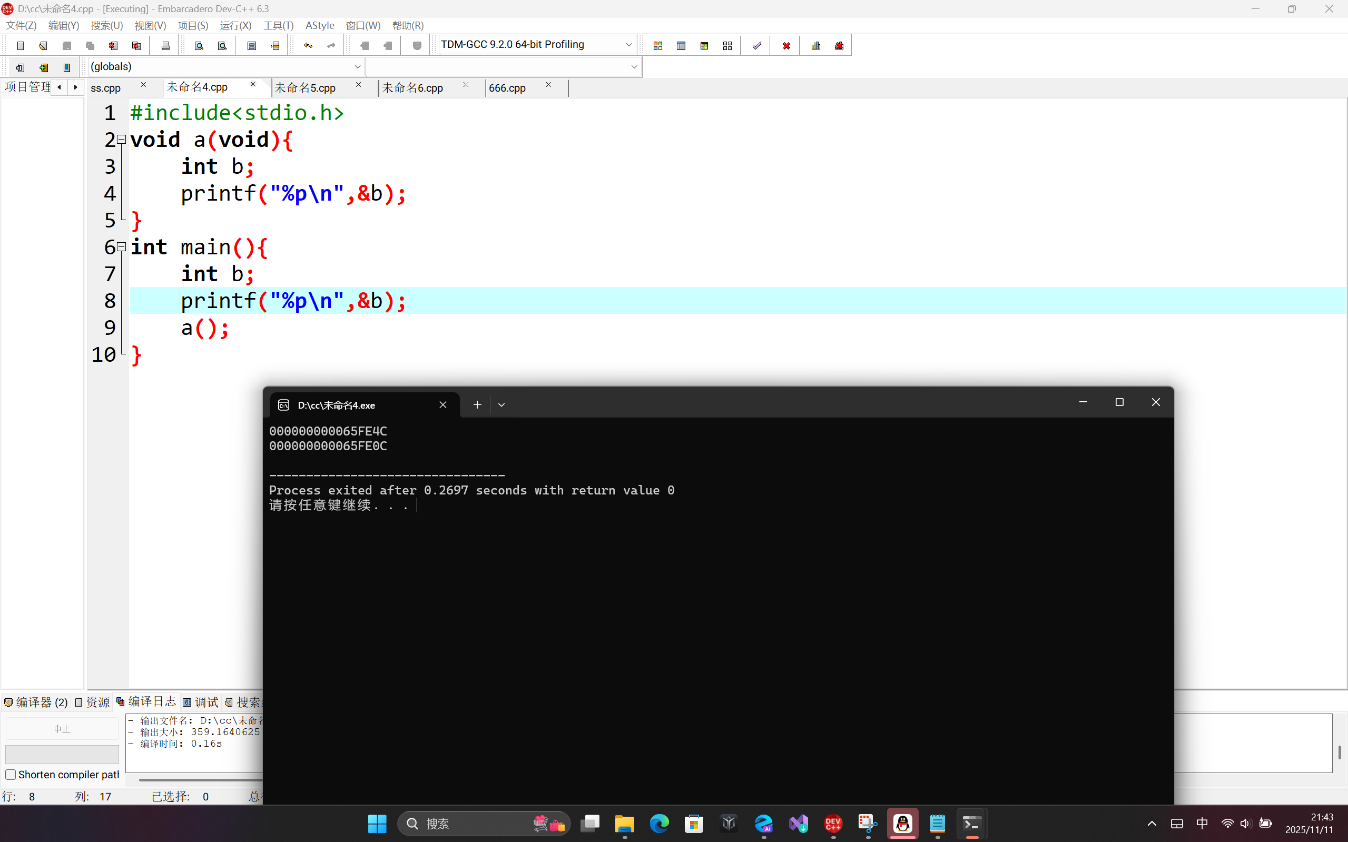Screen dimensions: 1348x842
Task: Toggle the Shorten compiler paths checkbox
Action: pos(11,775)
